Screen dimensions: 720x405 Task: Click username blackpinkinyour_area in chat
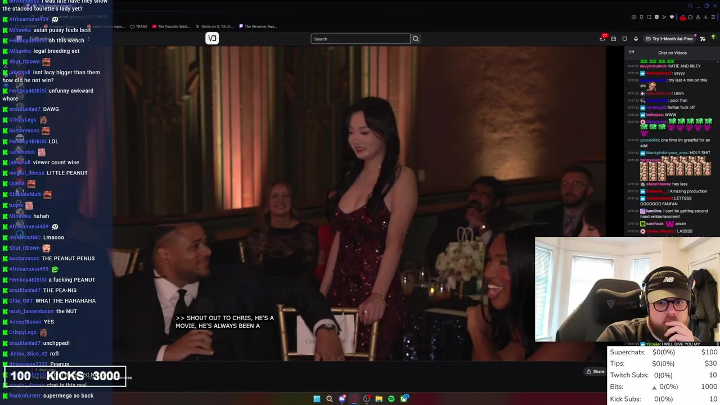point(667,153)
